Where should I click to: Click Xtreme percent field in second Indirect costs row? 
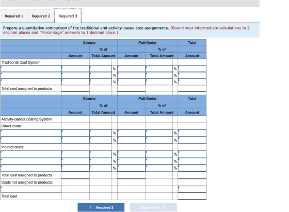pos(101,161)
